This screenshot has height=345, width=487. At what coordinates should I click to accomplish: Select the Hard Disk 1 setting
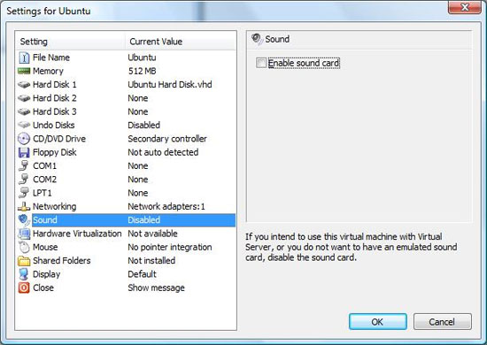pos(55,84)
